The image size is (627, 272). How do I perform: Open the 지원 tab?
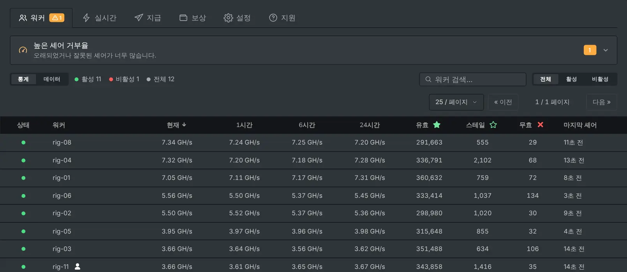click(282, 18)
